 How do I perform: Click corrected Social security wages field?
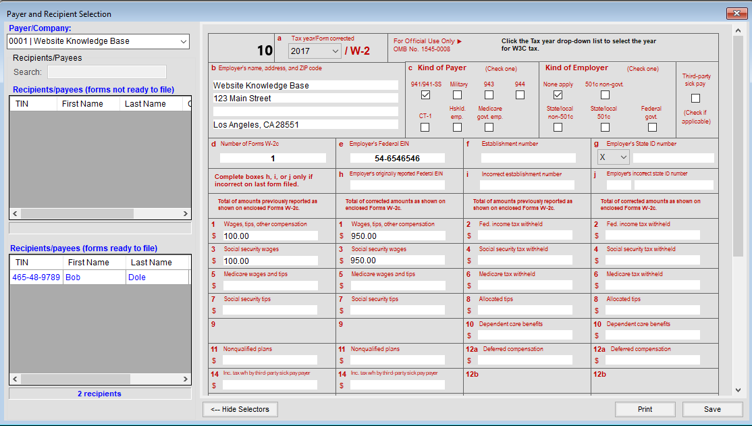(398, 261)
